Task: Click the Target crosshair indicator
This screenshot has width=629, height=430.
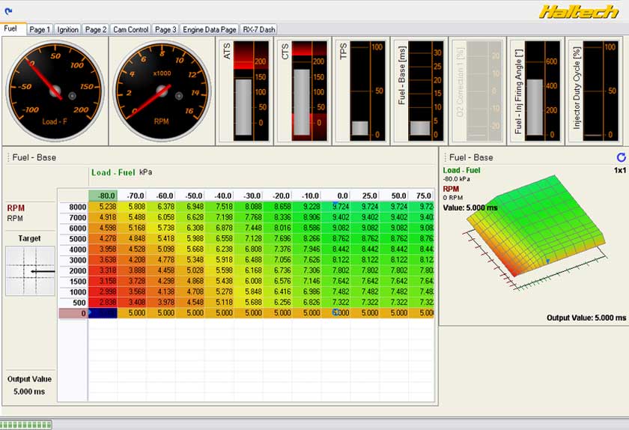Action: [30, 270]
